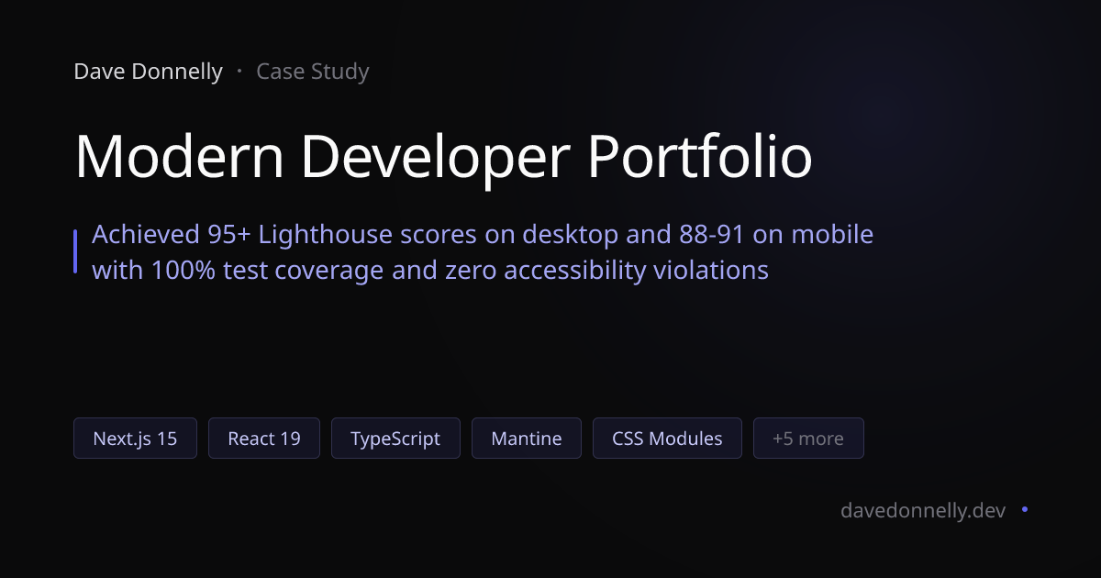Expand the +5 more tags chip

[808, 439]
